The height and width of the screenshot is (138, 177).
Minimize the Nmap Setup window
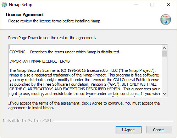pyautogui.click(x=136, y=5)
